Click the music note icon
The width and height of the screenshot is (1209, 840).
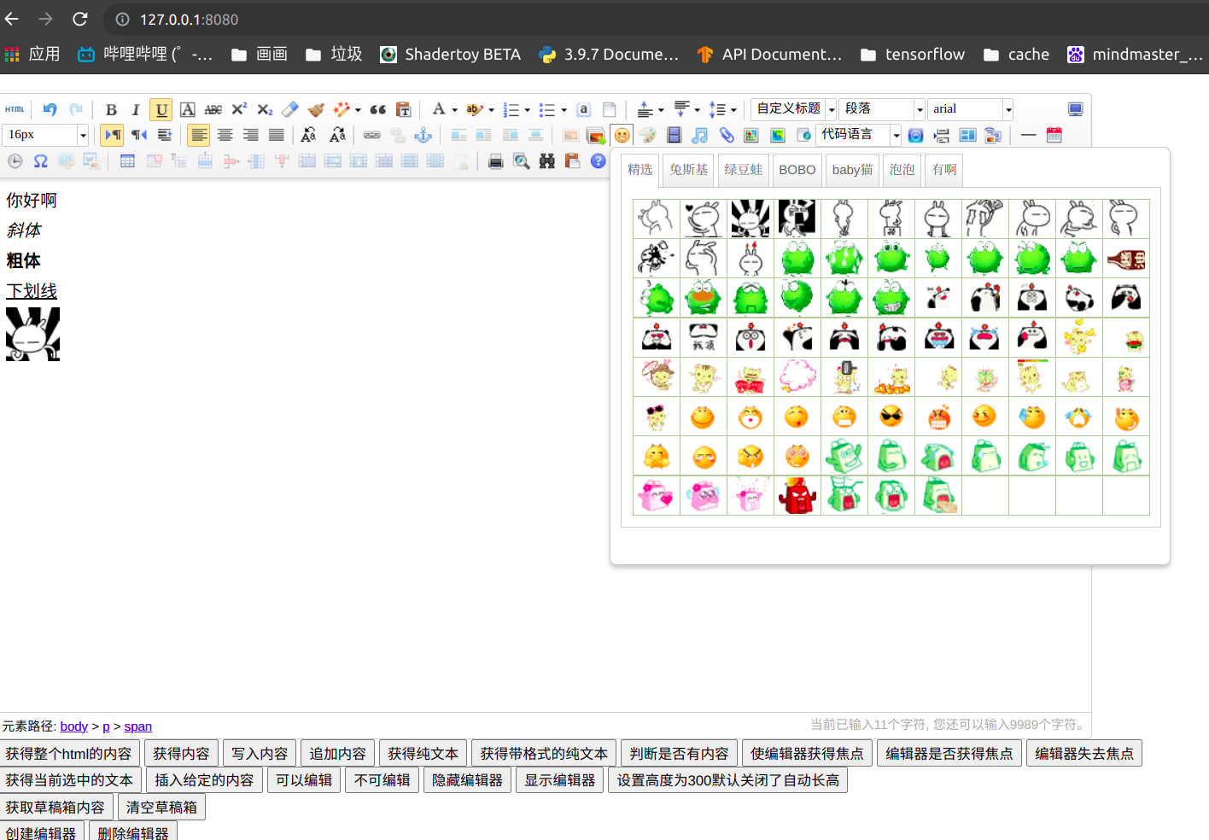coord(699,135)
